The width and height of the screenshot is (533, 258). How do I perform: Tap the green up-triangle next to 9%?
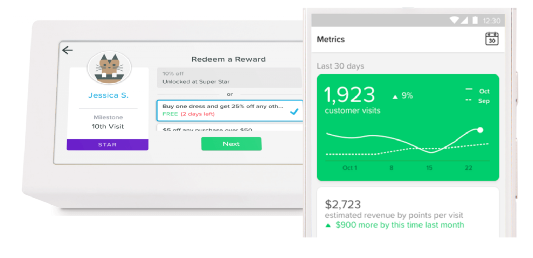[x=395, y=97]
